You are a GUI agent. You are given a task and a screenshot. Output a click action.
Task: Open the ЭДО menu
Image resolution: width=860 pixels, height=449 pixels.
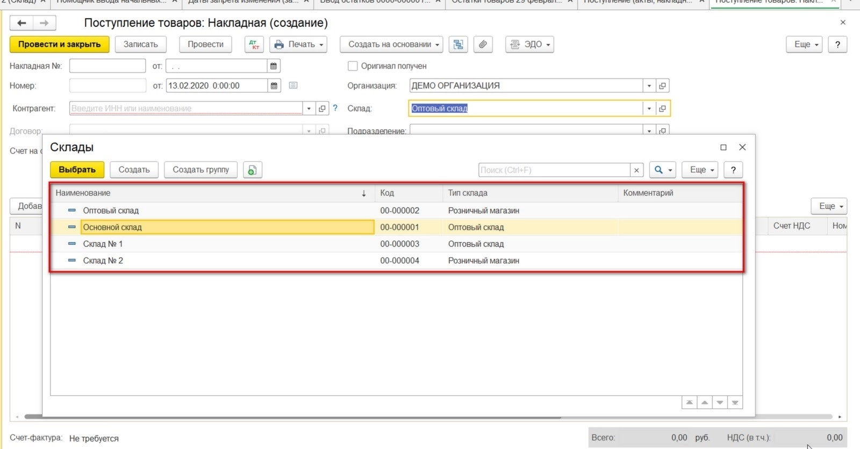tap(529, 45)
